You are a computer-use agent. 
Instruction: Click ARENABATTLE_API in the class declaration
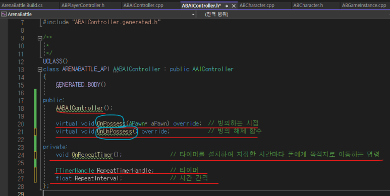pyautogui.click(x=86, y=69)
